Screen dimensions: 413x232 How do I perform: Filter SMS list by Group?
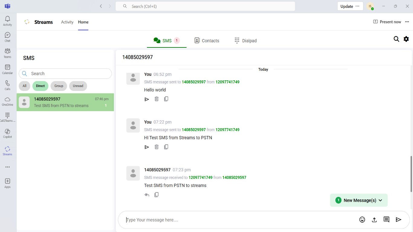(59, 86)
